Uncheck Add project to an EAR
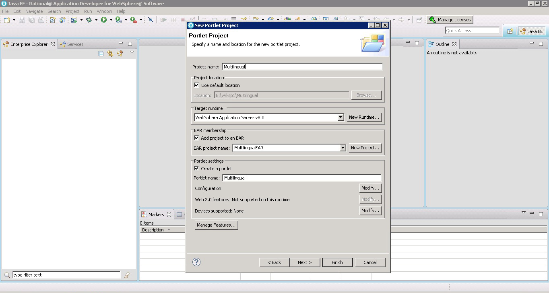This screenshot has height=293, width=549. click(196, 138)
